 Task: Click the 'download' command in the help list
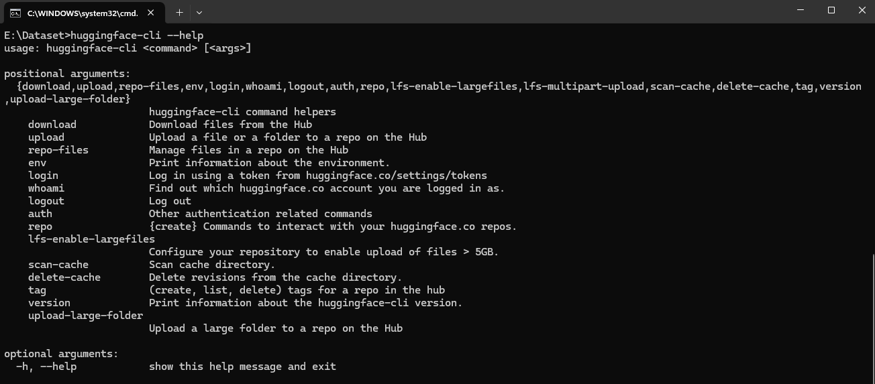52,125
